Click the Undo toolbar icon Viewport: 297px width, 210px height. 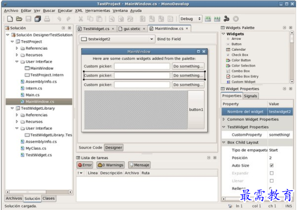59,19
